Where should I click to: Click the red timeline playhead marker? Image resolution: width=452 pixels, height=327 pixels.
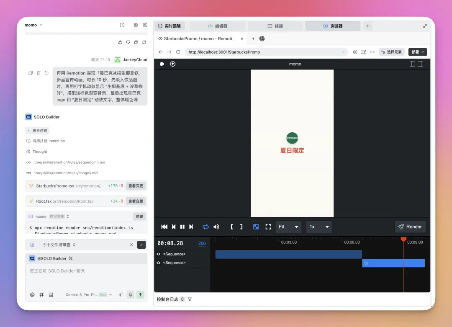(403, 239)
